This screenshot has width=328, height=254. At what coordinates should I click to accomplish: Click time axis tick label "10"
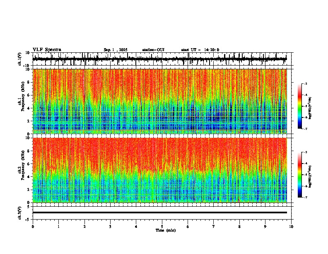point(291,227)
